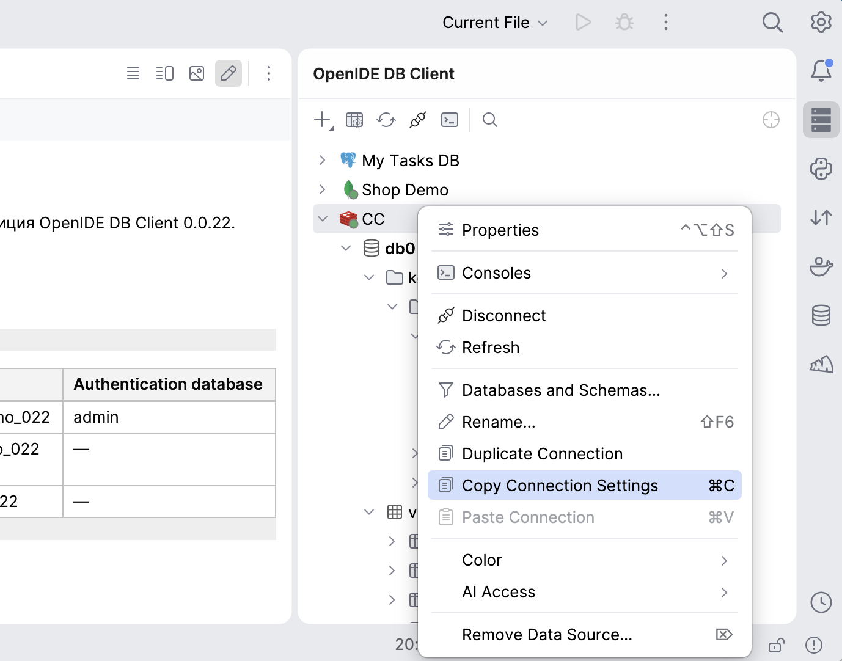Open the up-down arrows sidebar tool
The image size is (842, 661).
pyautogui.click(x=821, y=217)
